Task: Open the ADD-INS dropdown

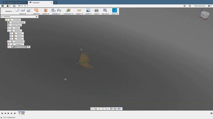Action: (105, 14)
